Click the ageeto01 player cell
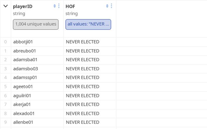Image resolution: width=207 pixels, height=129 pixels. (23, 86)
